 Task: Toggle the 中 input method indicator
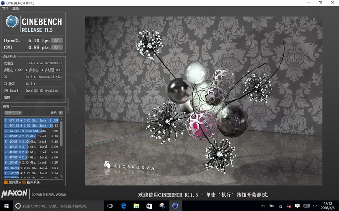click(x=315, y=206)
